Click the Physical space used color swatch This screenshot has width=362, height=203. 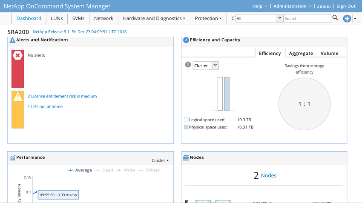(186, 127)
